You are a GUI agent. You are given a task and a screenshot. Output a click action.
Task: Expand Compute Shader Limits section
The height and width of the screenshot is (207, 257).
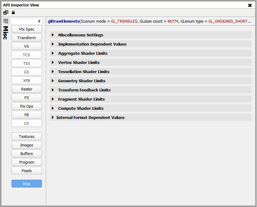(x=150, y=108)
